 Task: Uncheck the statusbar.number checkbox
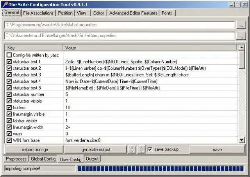click(9, 94)
